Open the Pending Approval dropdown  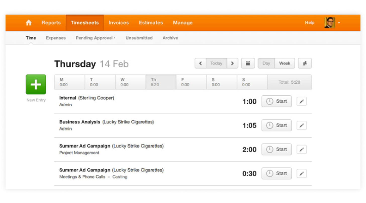click(94, 38)
